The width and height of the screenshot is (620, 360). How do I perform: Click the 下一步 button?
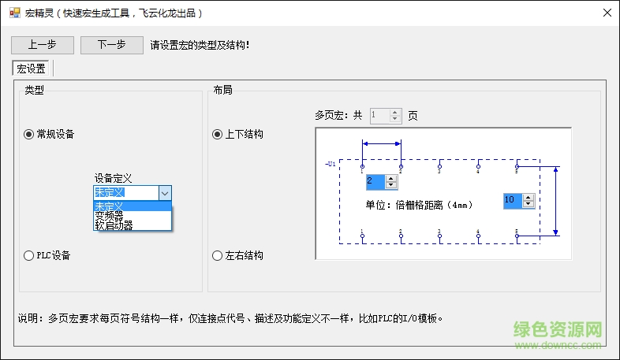(x=111, y=45)
